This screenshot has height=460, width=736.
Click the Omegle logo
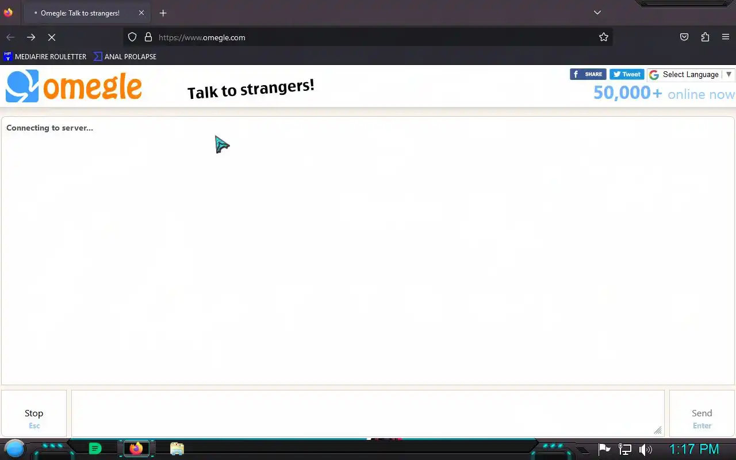click(74, 86)
